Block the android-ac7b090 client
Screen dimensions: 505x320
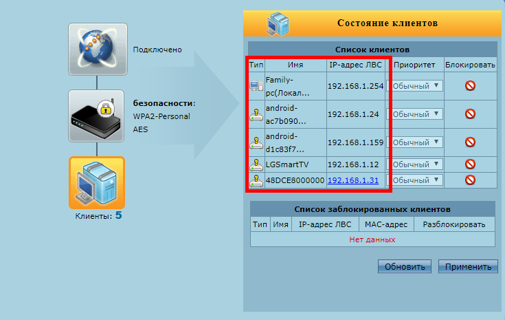click(x=470, y=114)
